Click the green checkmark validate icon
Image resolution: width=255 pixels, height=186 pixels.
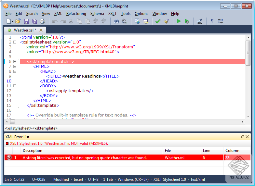pyautogui.click(x=158, y=21)
